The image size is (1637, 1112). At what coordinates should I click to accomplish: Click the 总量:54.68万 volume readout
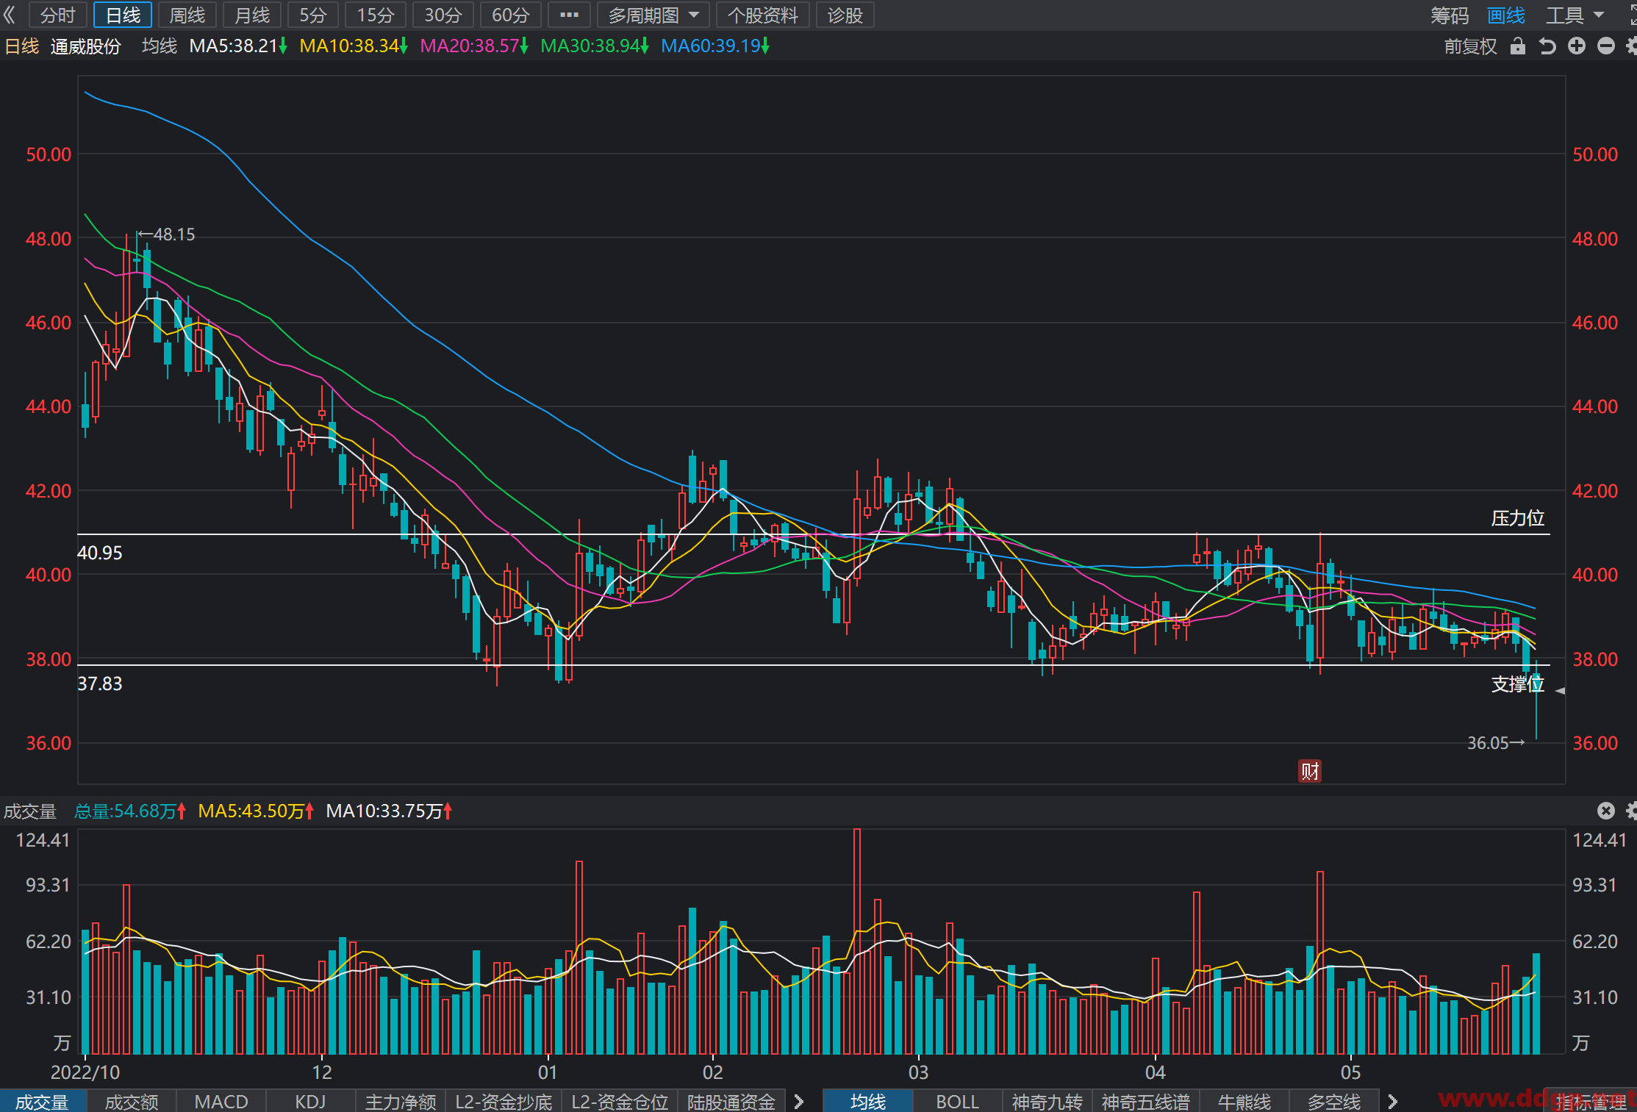130,811
